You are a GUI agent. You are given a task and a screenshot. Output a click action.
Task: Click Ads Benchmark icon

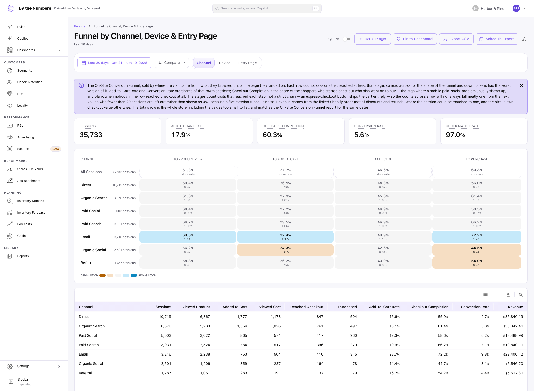point(10,181)
